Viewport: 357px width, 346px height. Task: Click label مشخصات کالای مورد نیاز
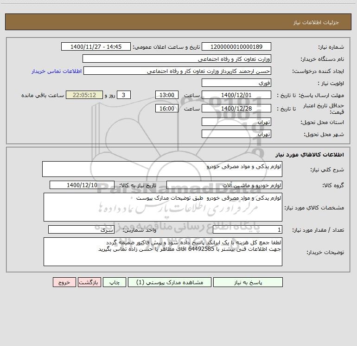pyautogui.click(x=314, y=208)
